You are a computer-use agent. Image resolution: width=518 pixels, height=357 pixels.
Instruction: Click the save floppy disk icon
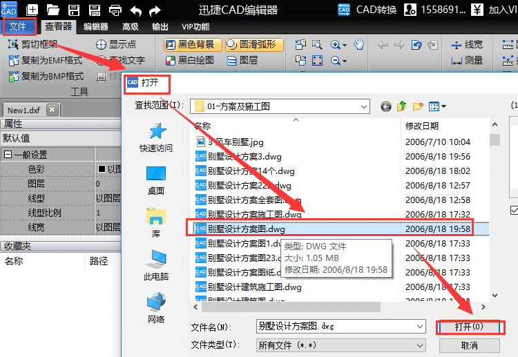74,10
